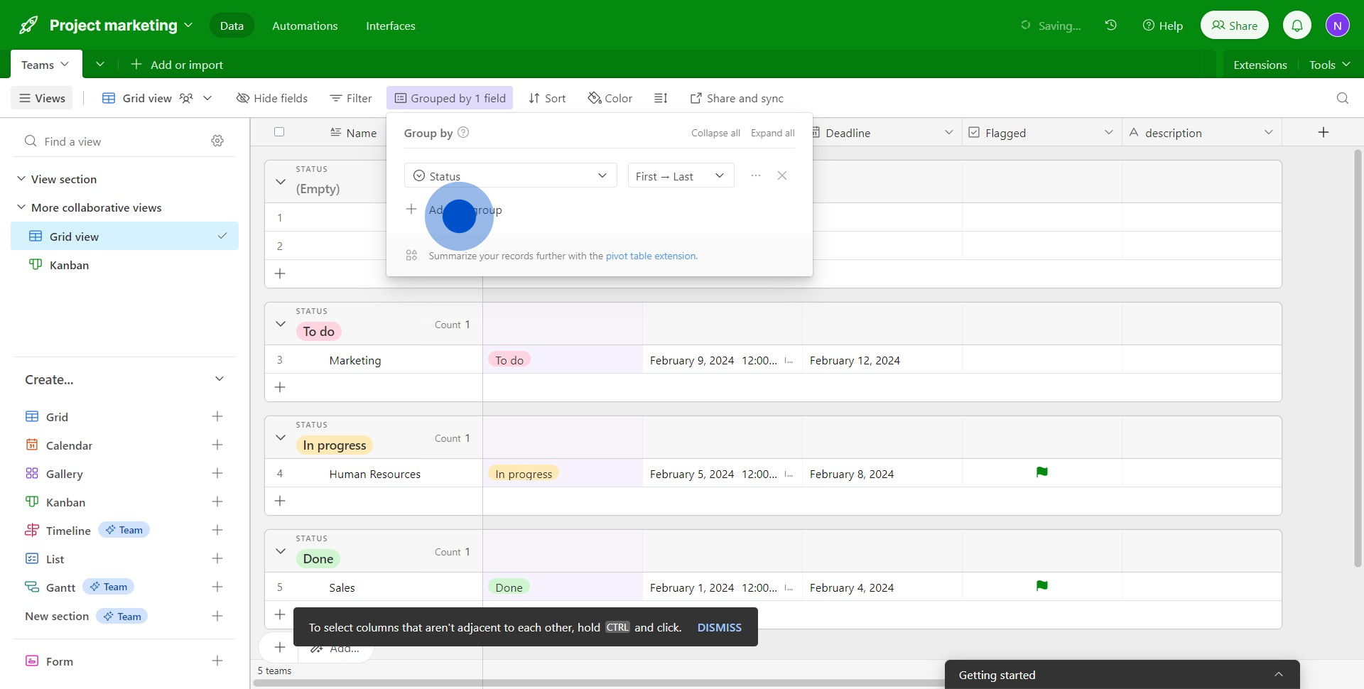Collapse the Done group
This screenshot has width=1364, height=689.
click(281, 551)
